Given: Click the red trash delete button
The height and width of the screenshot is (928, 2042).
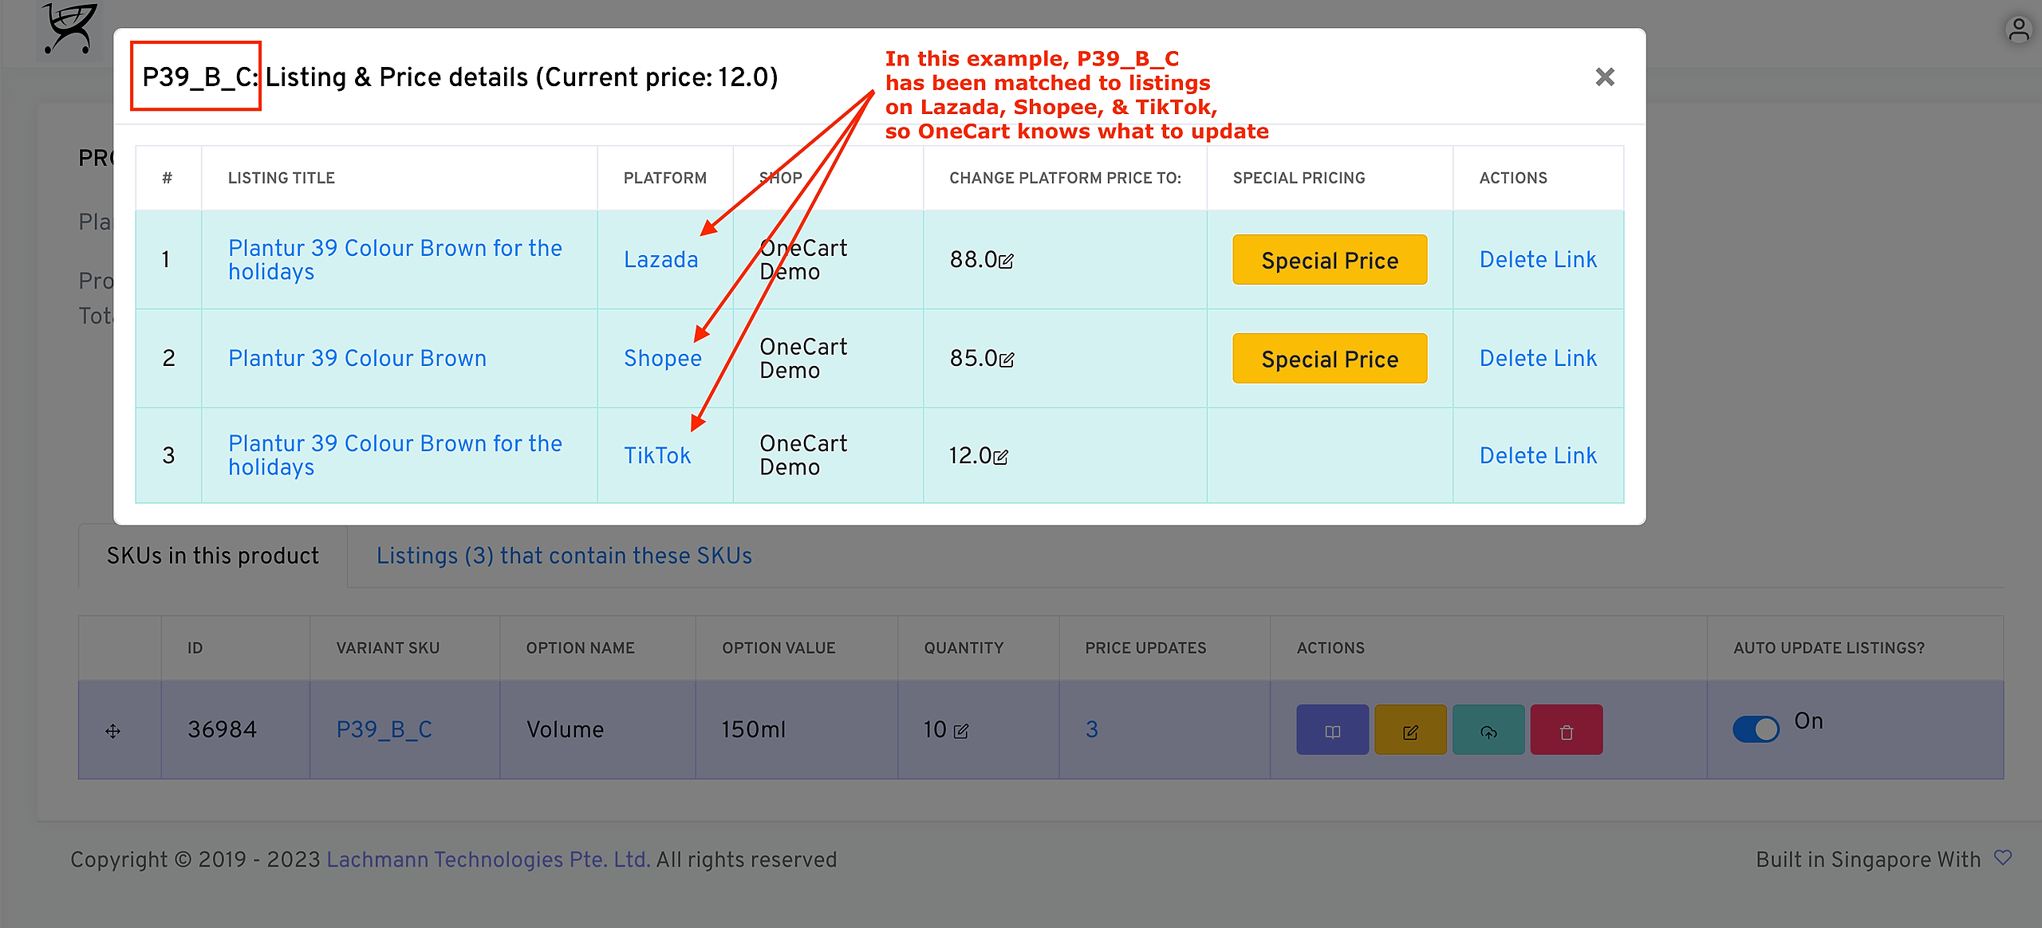Looking at the screenshot, I should coord(1566,730).
